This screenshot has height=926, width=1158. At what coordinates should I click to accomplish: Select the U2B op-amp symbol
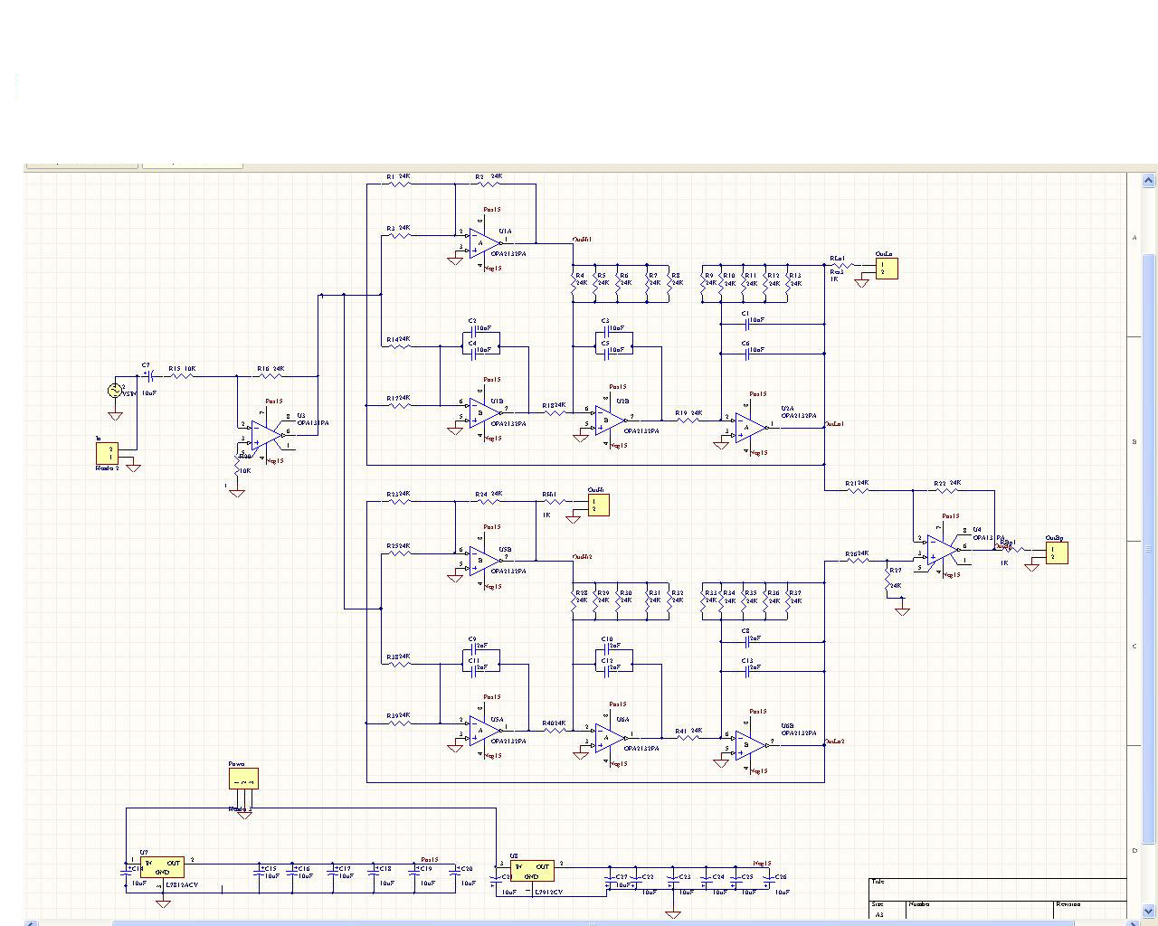[611, 420]
